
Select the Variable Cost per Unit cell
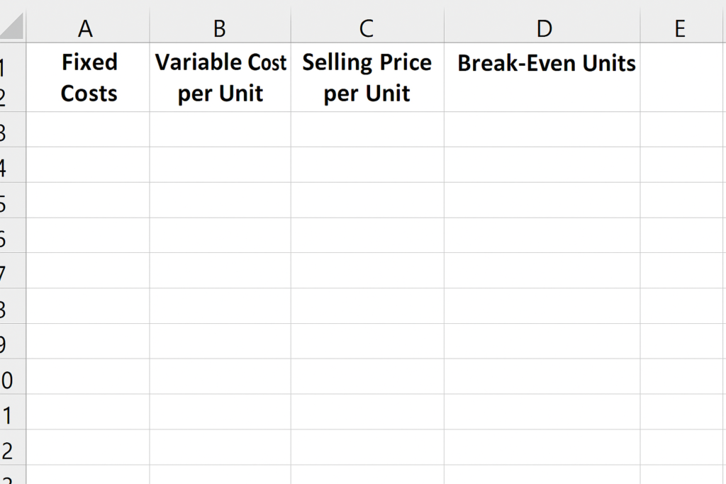point(220,77)
